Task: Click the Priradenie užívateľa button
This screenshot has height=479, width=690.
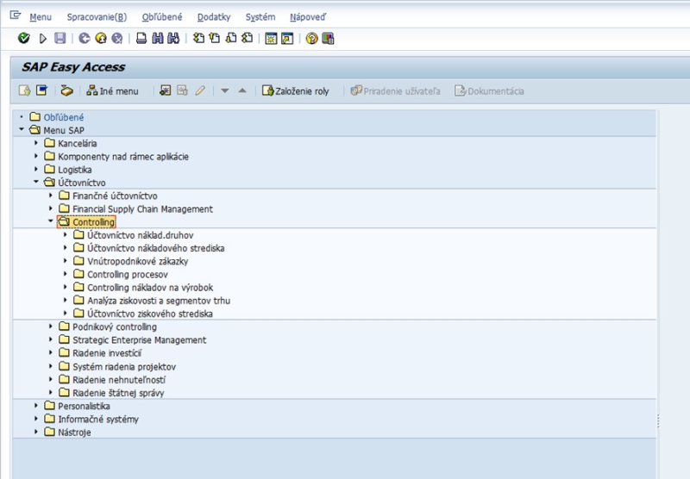Action: click(x=395, y=91)
